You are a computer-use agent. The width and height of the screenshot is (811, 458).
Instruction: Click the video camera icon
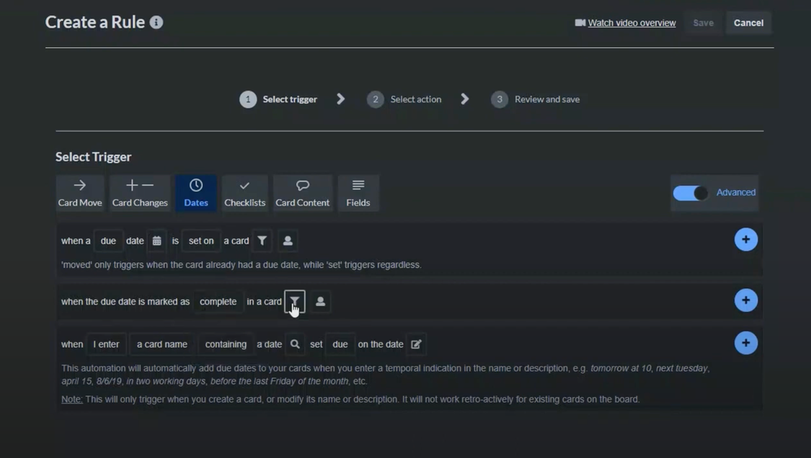[580, 23]
